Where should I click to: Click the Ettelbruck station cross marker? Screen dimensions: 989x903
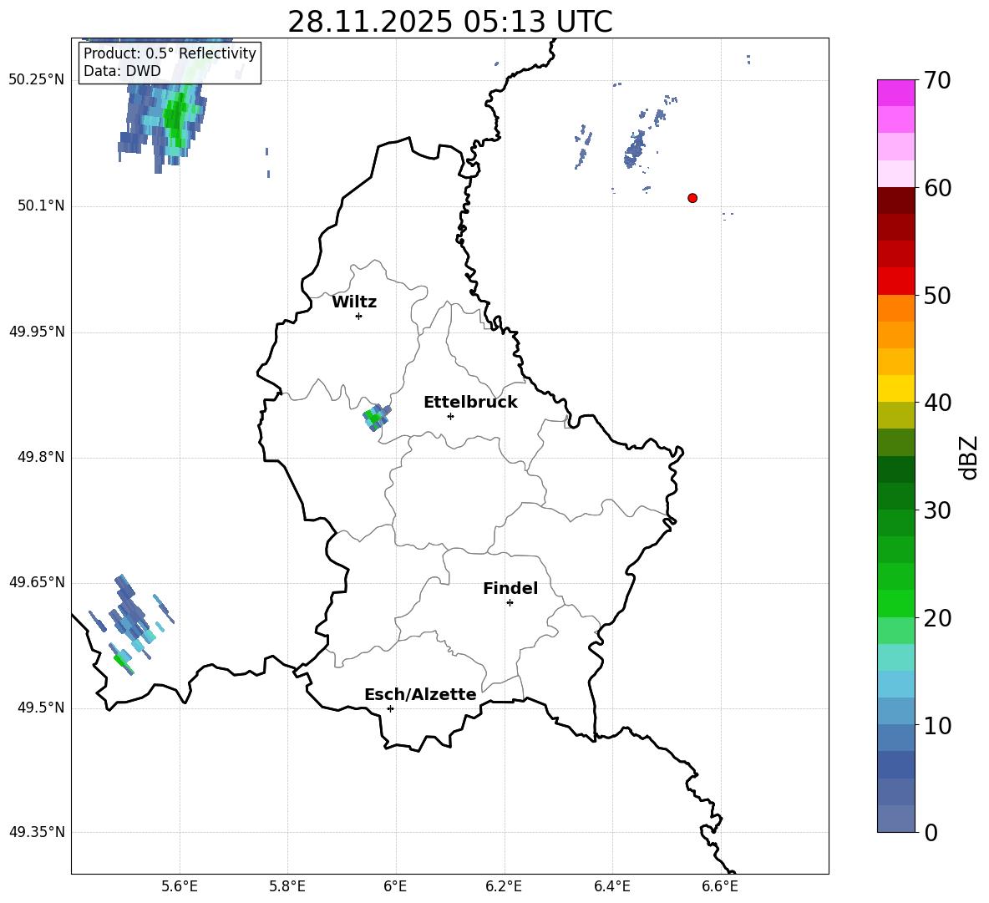click(x=450, y=416)
